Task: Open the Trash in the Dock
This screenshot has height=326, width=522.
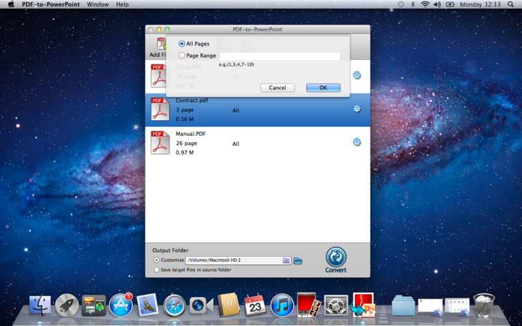Action: pyautogui.click(x=484, y=305)
